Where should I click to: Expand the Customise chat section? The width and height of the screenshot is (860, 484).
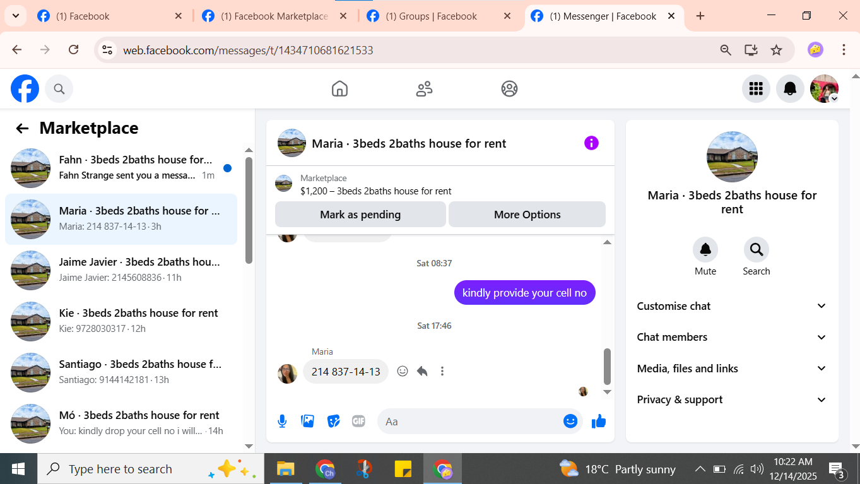732,306
